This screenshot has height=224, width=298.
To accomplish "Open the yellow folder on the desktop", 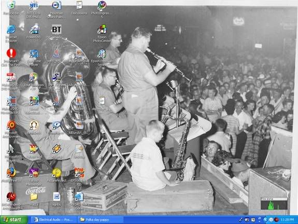I will [x=34, y=197].
